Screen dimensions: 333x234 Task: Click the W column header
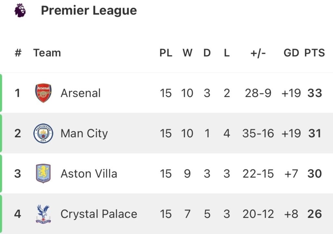(x=187, y=53)
